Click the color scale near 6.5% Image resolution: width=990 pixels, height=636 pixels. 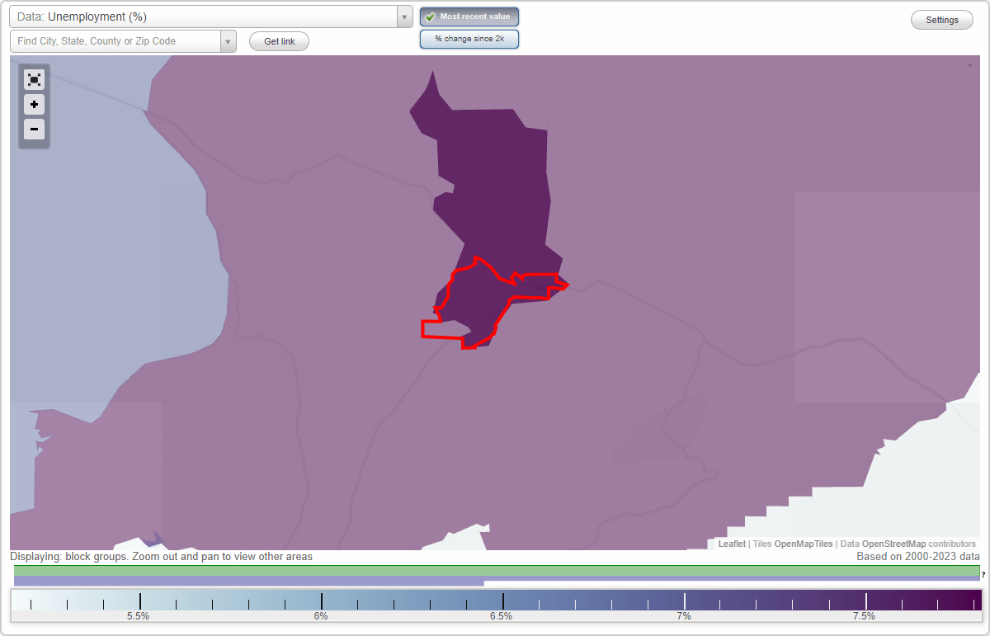[x=503, y=601]
